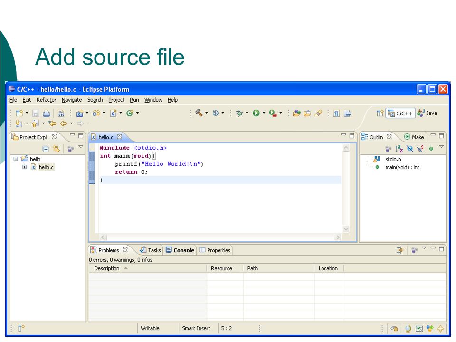Click the Location column header
The width and height of the screenshot is (456, 342).
coord(329,268)
